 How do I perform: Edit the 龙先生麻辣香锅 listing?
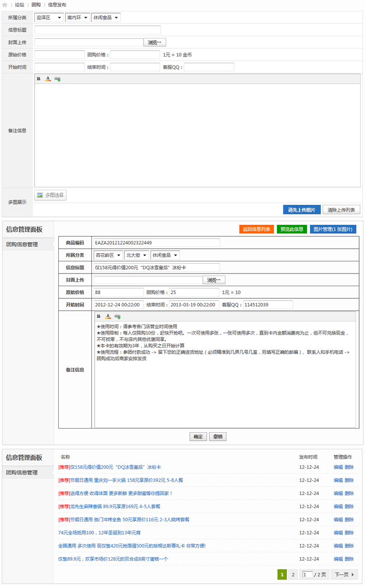338,506
